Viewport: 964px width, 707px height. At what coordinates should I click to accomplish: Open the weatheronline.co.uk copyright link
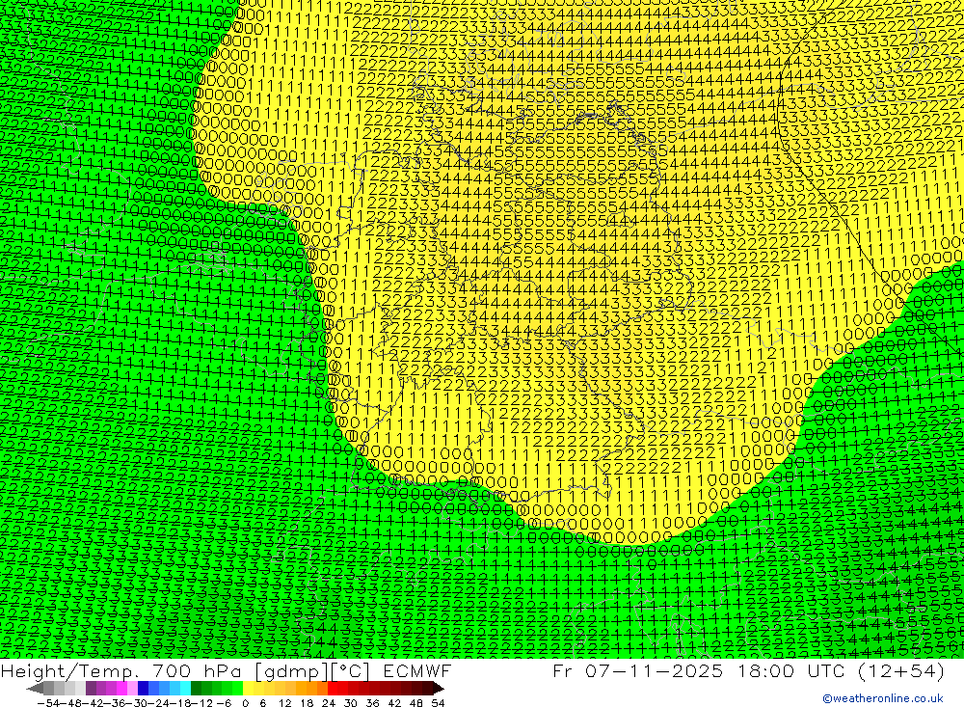(882, 698)
